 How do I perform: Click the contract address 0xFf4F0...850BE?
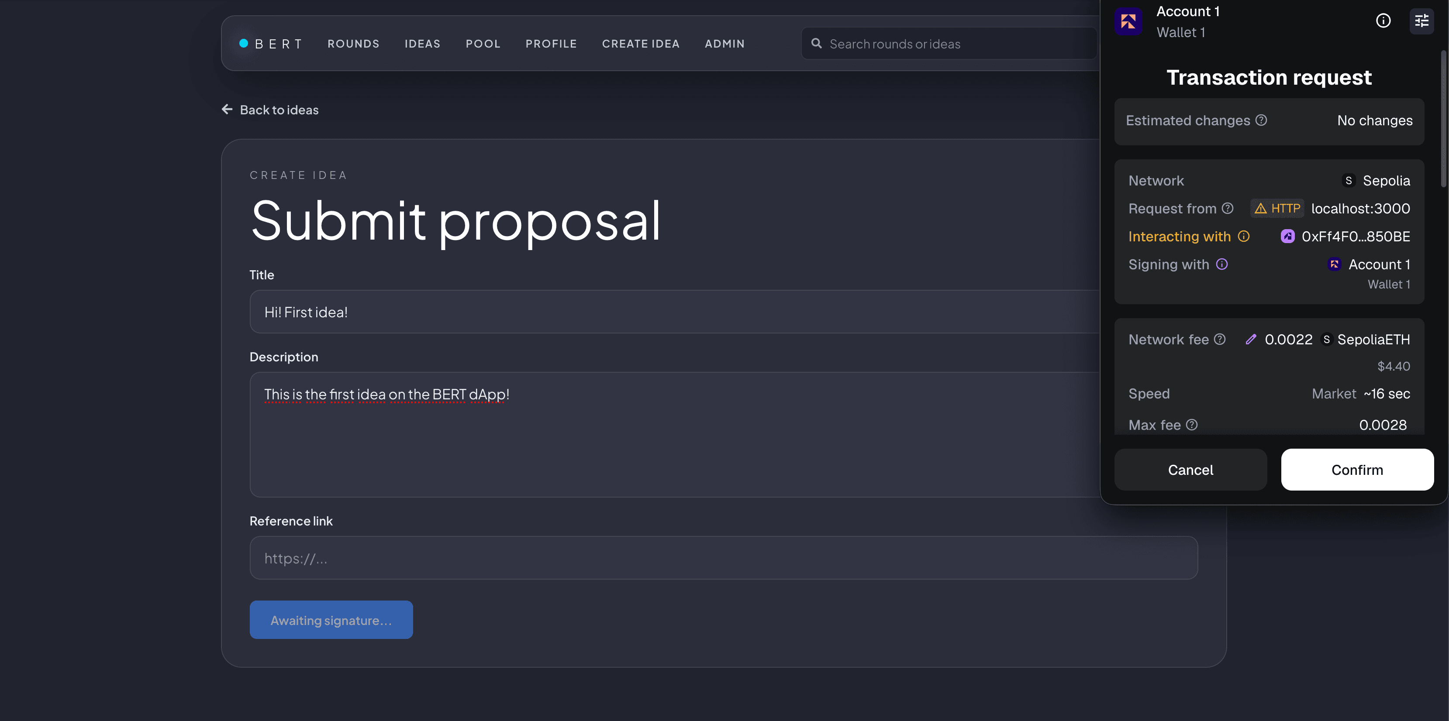point(1355,237)
